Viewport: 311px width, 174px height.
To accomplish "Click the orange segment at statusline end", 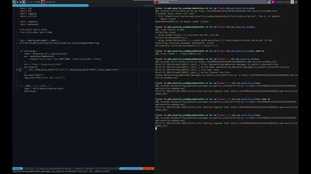I will [148, 169].
